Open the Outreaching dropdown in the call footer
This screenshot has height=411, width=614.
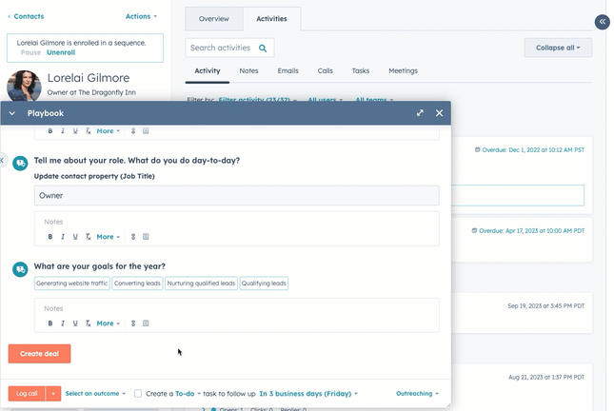pyautogui.click(x=416, y=393)
